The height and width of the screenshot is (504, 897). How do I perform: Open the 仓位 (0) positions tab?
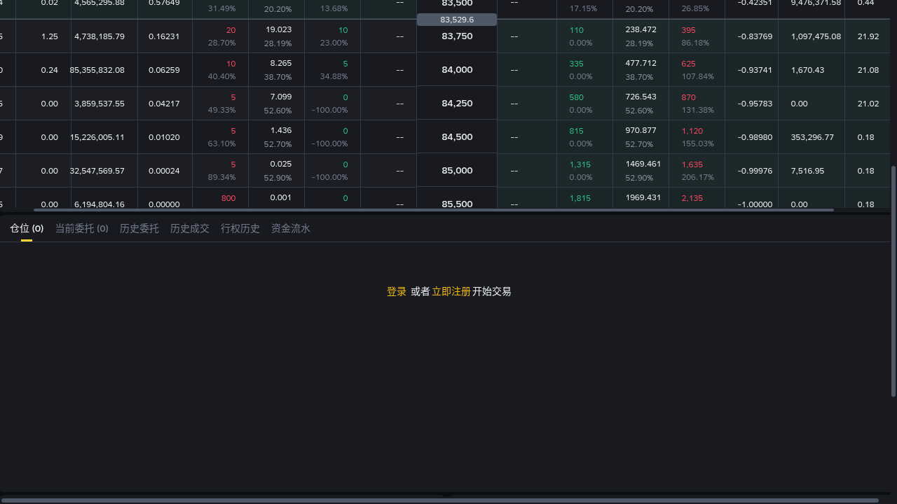[x=27, y=228]
